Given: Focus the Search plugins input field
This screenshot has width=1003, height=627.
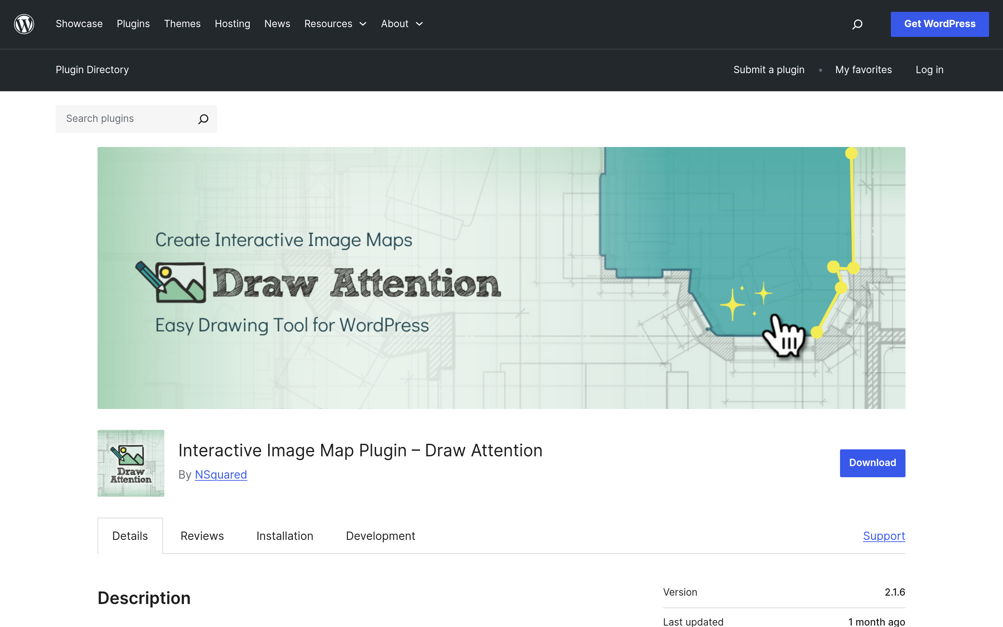Looking at the screenshot, I should (137, 119).
